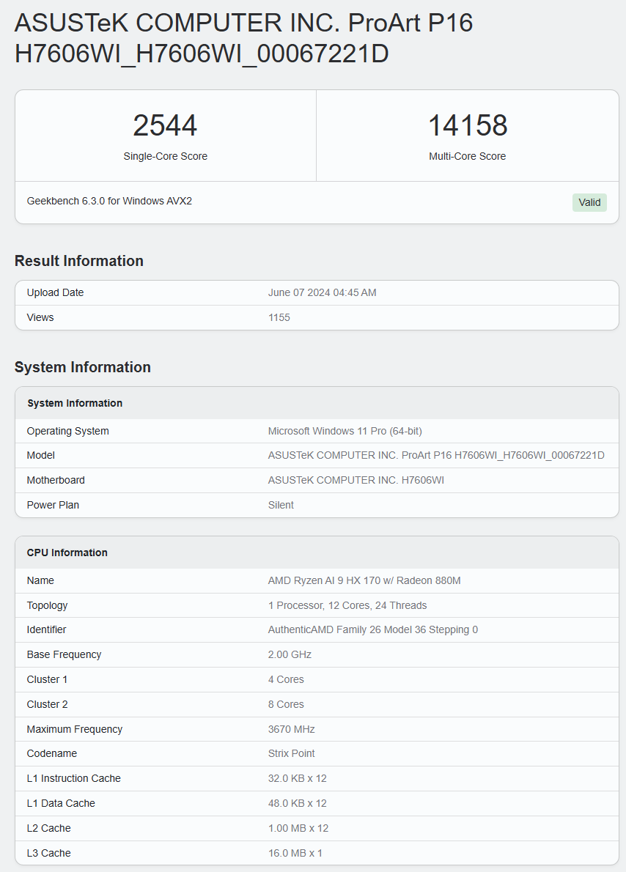
Task: Select 'ASUSTeK COMPUTER INC. H7606WI' motherboard value
Action: pyautogui.click(x=356, y=480)
